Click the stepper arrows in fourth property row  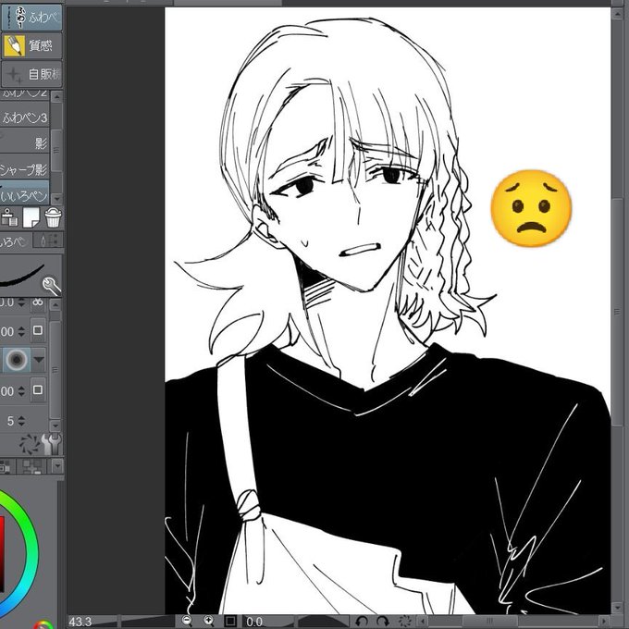click(x=21, y=390)
